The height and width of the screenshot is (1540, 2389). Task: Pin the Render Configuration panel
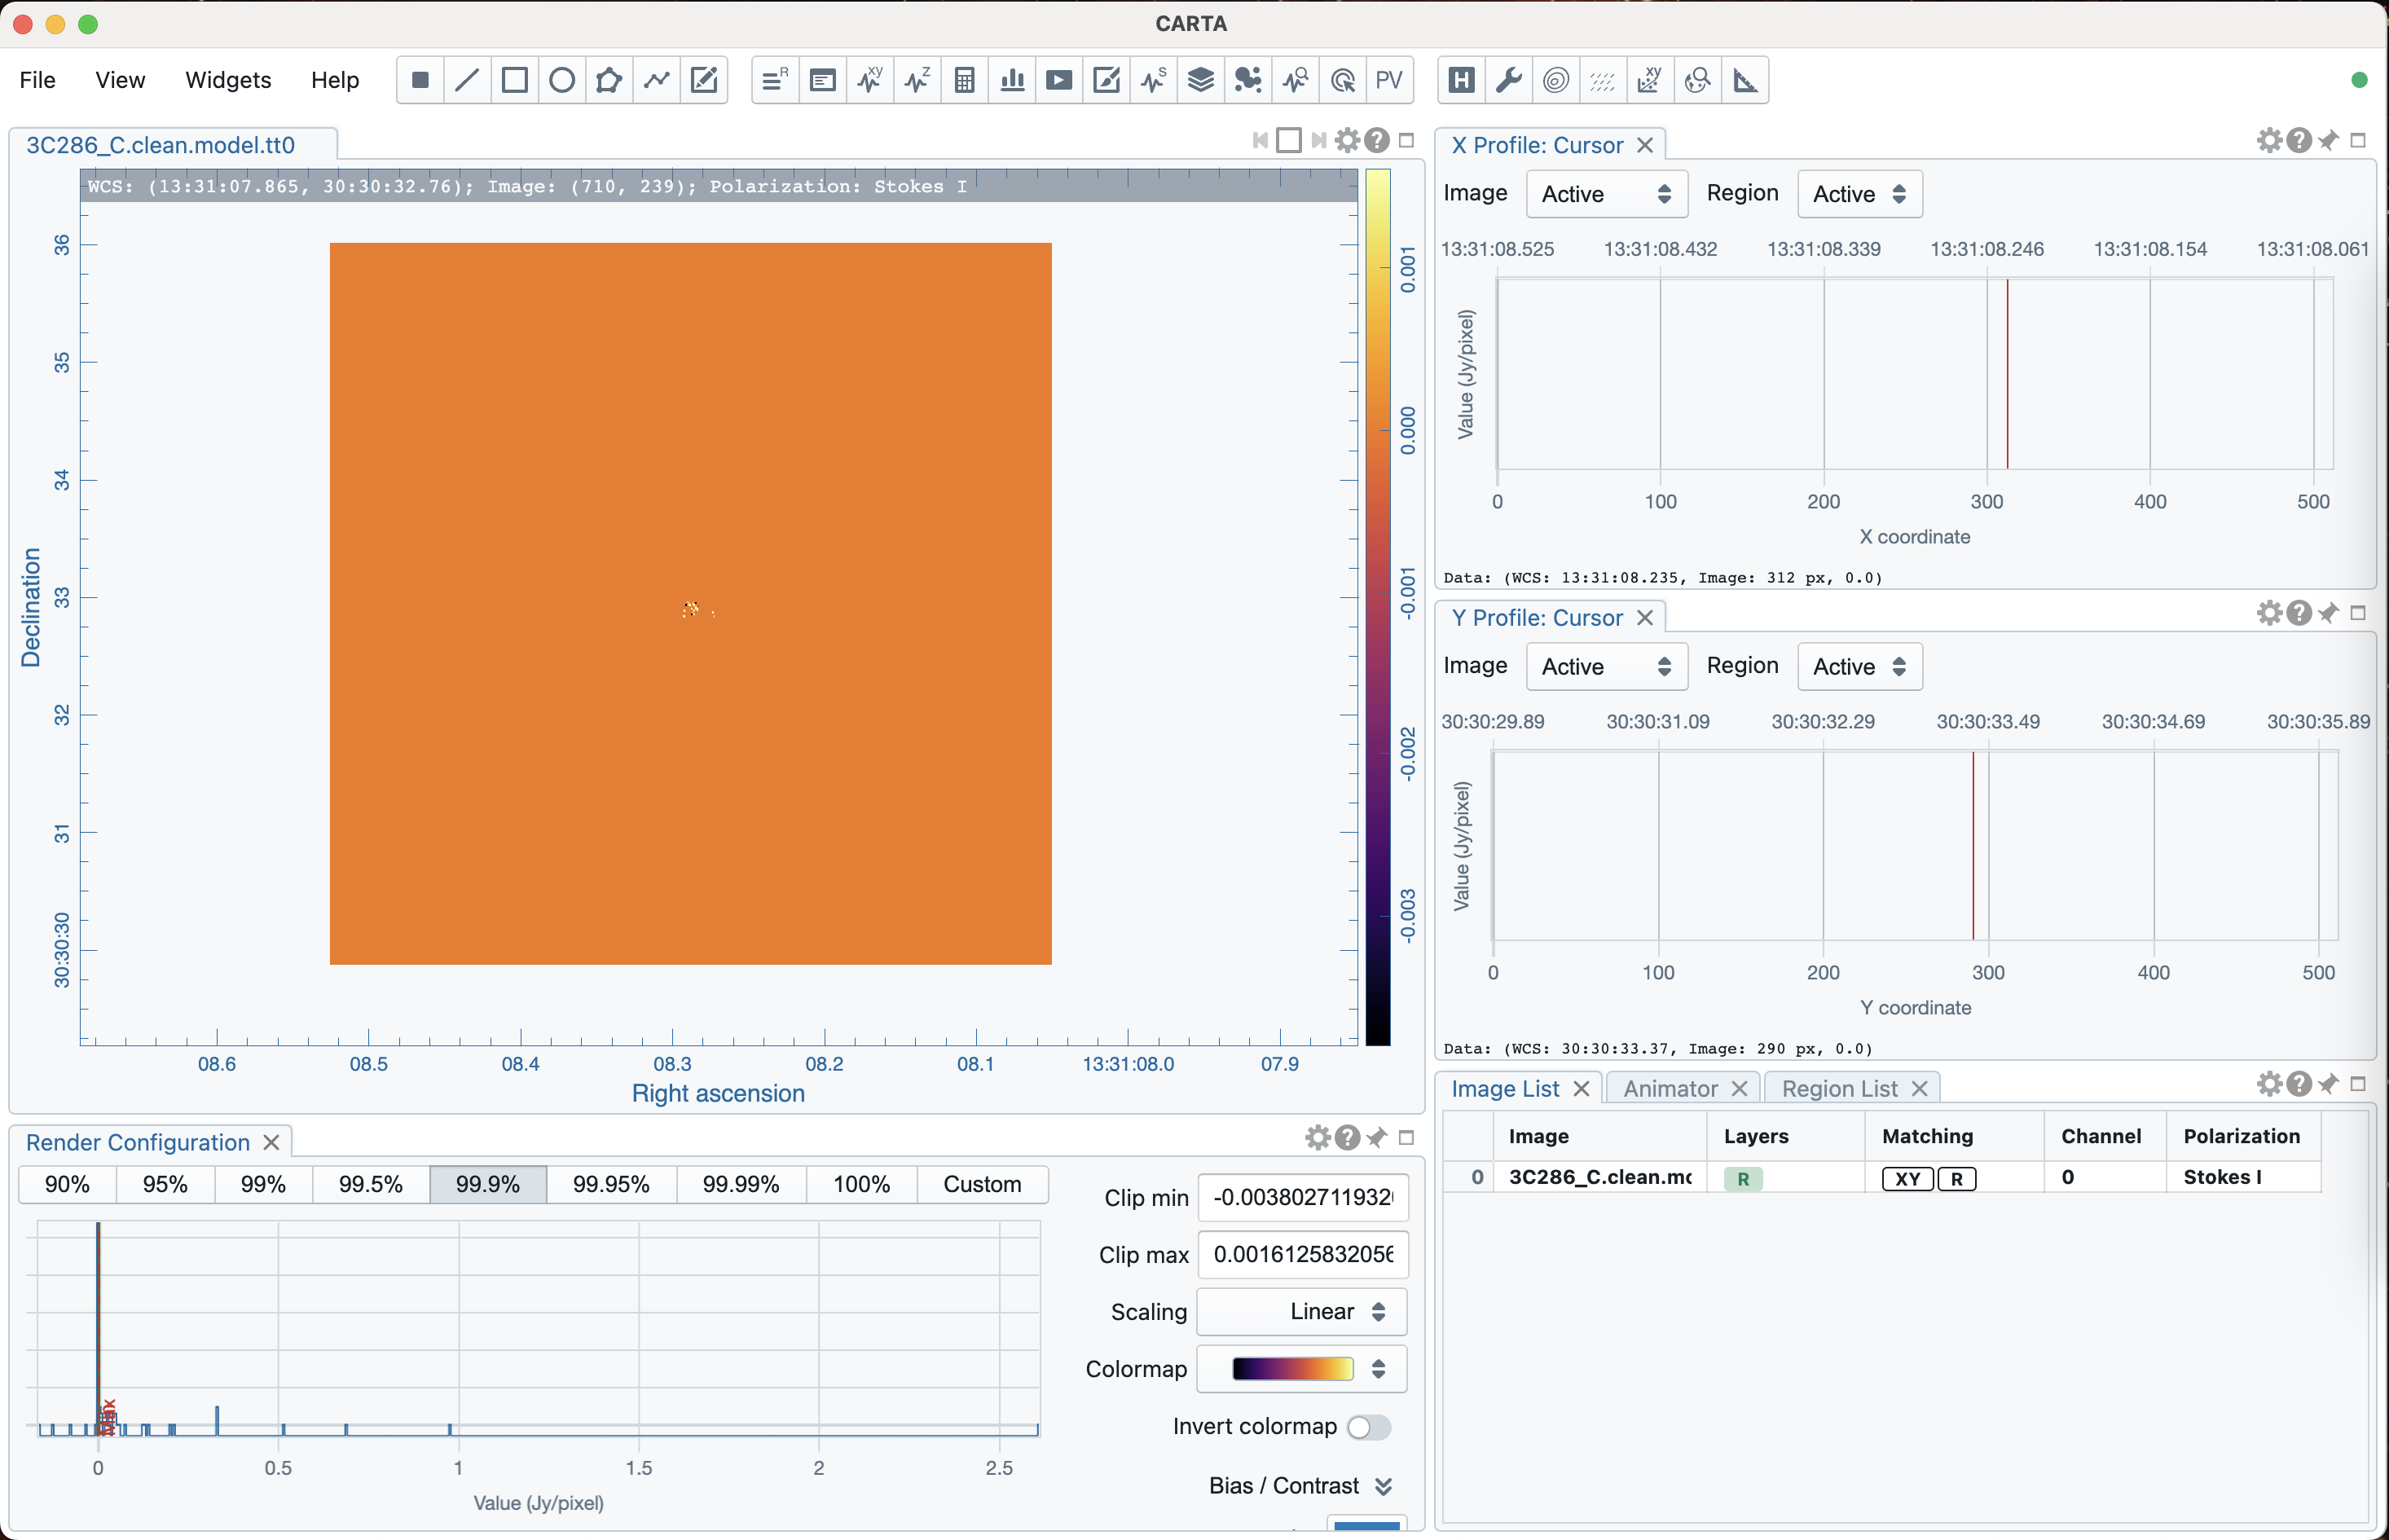pyautogui.click(x=1378, y=1138)
